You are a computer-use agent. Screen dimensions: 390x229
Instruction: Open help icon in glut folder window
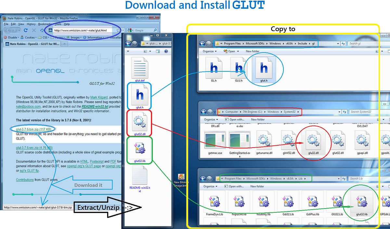pos(166,51)
